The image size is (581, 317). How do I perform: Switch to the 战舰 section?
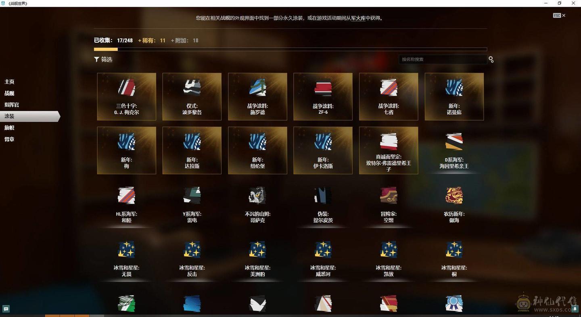tap(9, 93)
